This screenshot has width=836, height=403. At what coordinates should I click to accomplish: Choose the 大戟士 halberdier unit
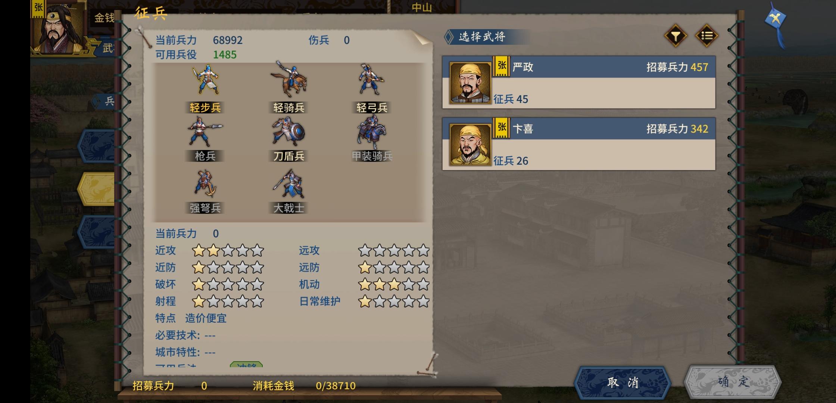288,191
